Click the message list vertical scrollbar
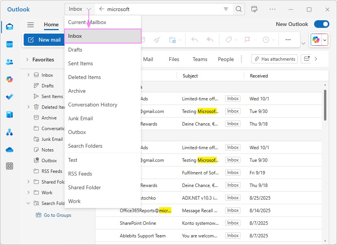This screenshot has width=337, height=245. click(325, 105)
